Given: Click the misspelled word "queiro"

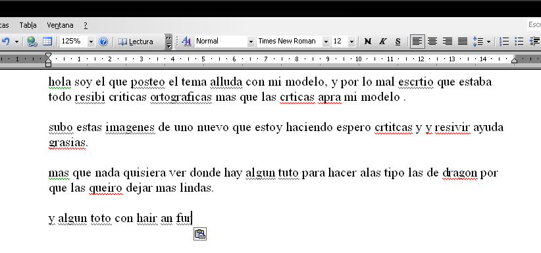Looking at the screenshot, I should [x=105, y=188].
